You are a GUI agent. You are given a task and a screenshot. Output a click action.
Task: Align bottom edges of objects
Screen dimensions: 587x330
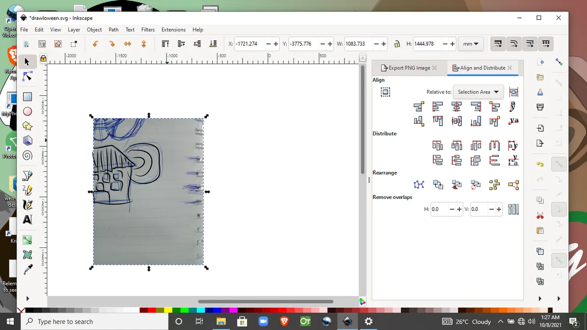coord(476,121)
